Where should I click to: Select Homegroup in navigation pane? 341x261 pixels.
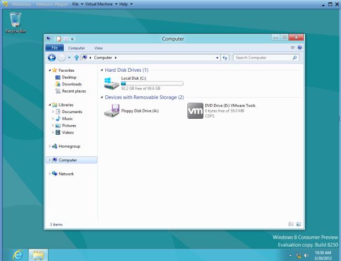(69, 147)
